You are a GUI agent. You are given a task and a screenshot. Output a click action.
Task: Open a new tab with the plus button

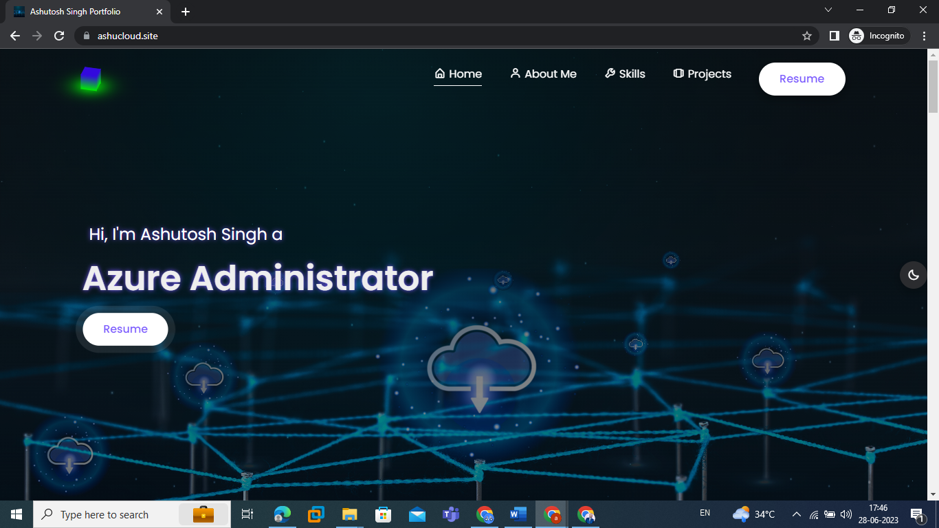(x=186, y=12)
